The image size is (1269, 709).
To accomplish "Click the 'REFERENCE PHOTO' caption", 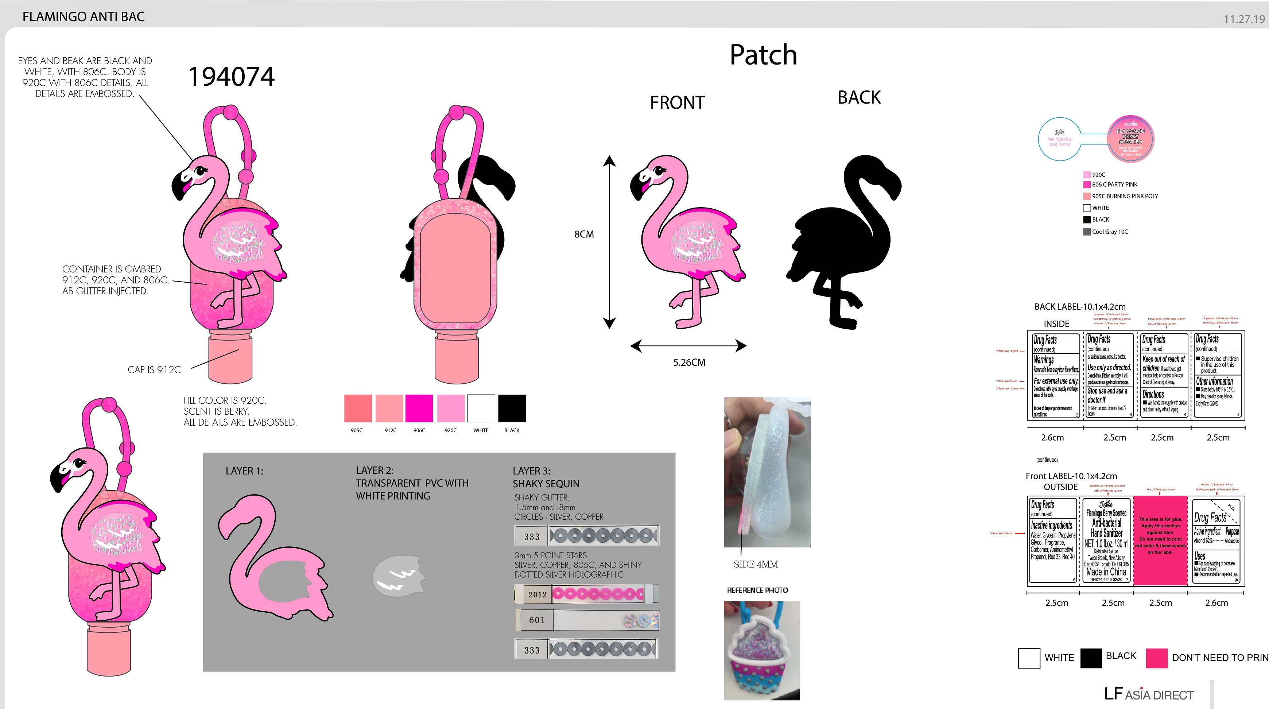I will point(757,590).
